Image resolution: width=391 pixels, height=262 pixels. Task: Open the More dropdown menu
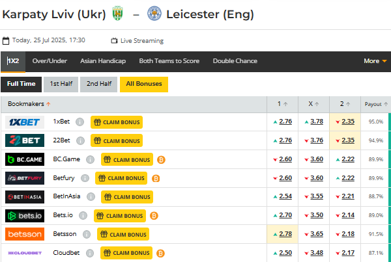(375, 61)
